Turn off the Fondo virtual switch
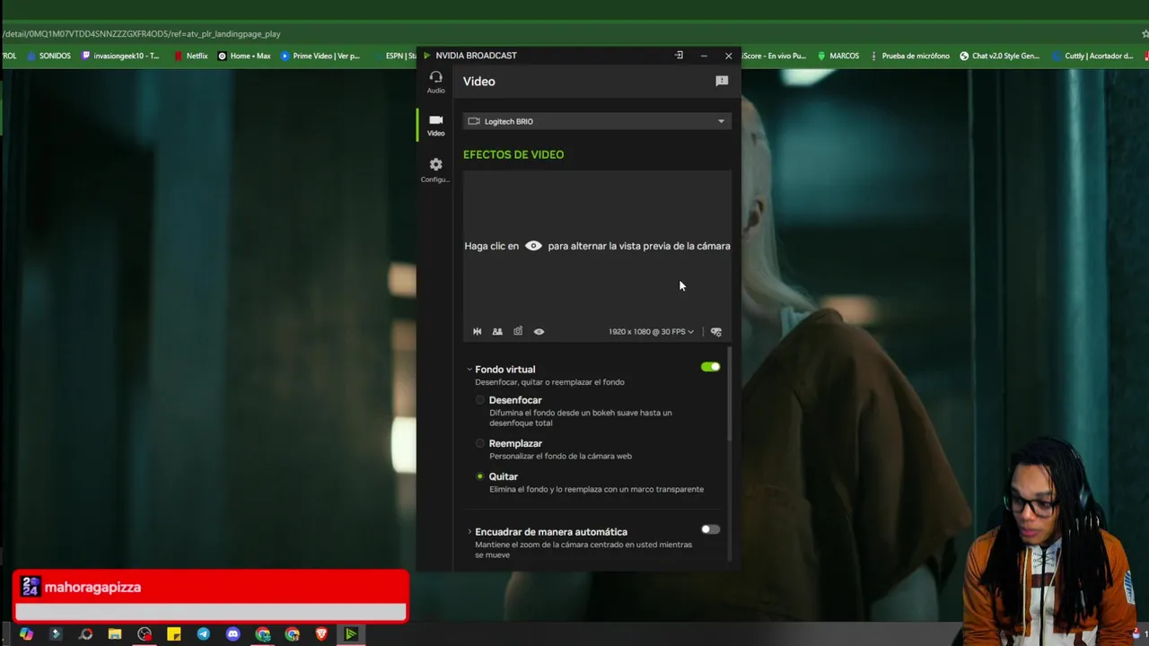Screen dimensions: 1149x646 coord(710,367)
